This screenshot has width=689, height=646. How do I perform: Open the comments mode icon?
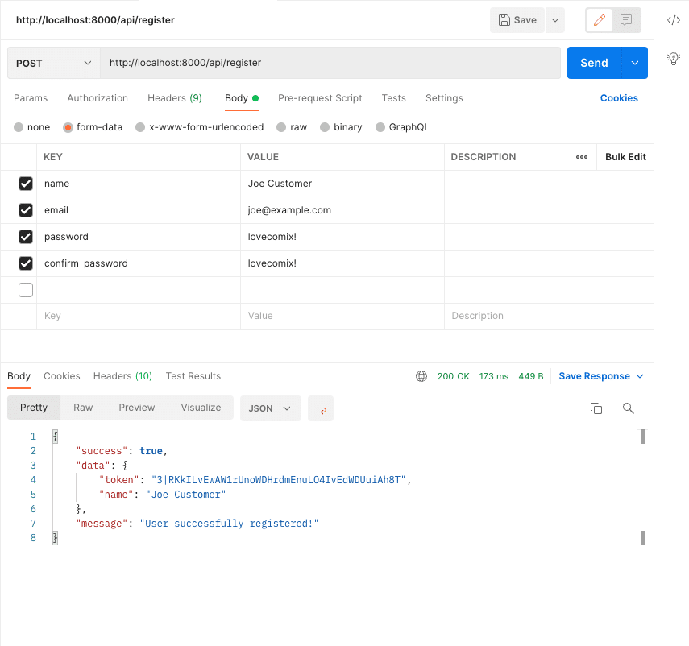(x=626, y=20)
